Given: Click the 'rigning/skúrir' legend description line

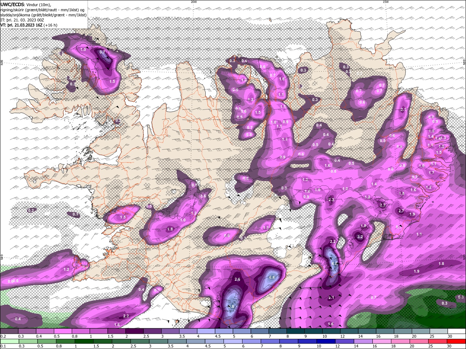Looking at the screenshot, I should pos(43,10).
